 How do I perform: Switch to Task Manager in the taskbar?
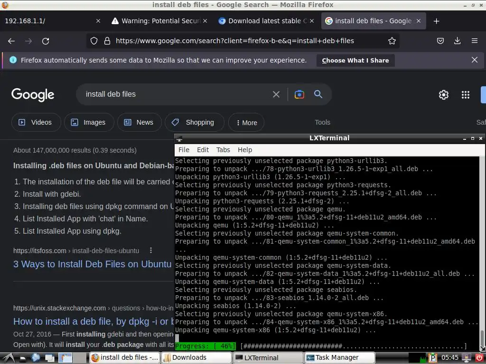[x=339, y=358]
